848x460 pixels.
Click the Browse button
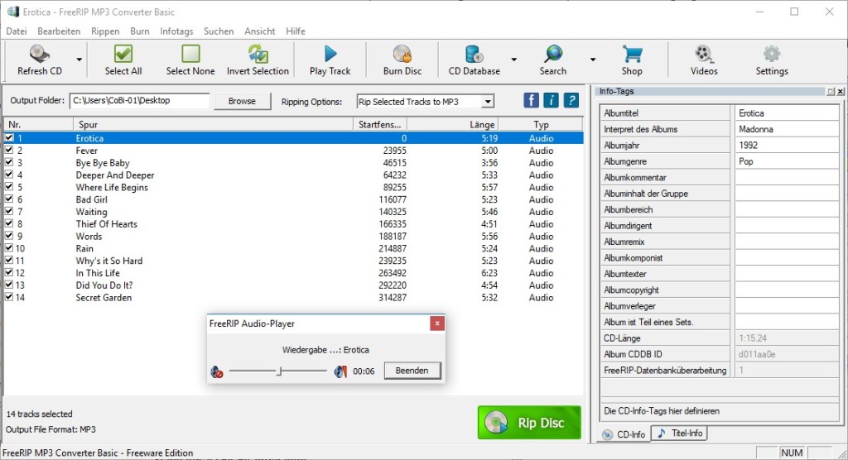coord(242,101)
